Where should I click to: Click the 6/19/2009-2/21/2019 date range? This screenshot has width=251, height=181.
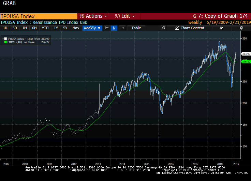point(228,22)
